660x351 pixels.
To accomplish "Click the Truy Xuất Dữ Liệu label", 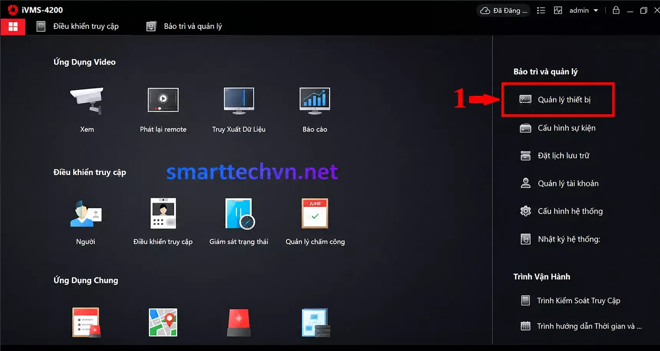I will (239, 129).
